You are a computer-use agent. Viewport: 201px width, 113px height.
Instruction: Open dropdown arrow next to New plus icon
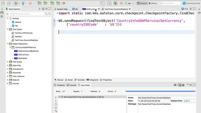click(x=19, y=3)
